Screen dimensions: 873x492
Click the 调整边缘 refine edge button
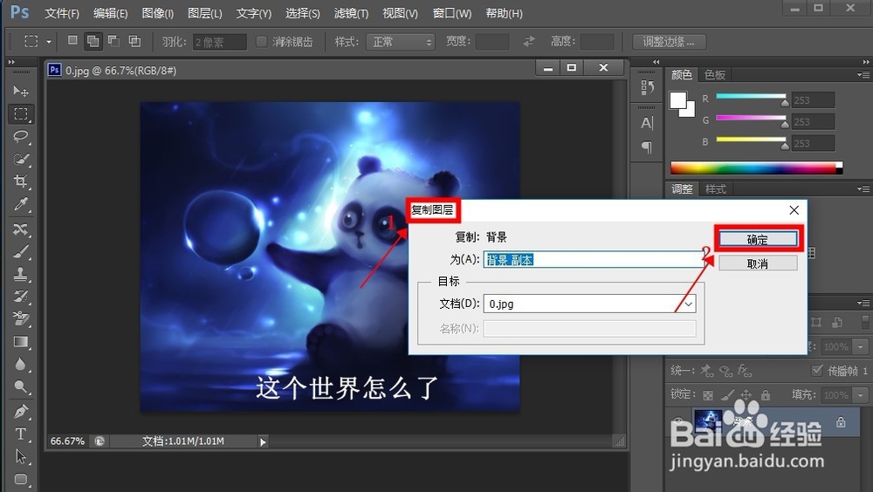pos(670,42)
